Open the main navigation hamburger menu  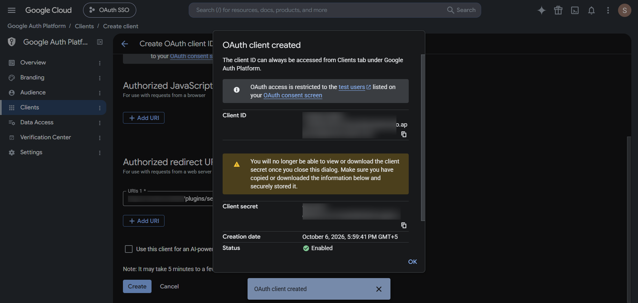click(x=12, y=10)
